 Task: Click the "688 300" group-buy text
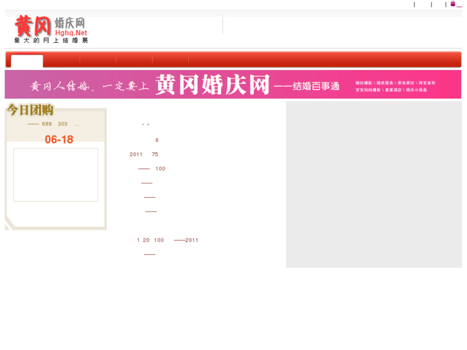[x=55, y=124]
